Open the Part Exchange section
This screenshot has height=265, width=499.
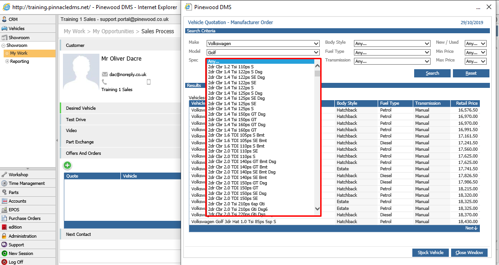[120, 142]
